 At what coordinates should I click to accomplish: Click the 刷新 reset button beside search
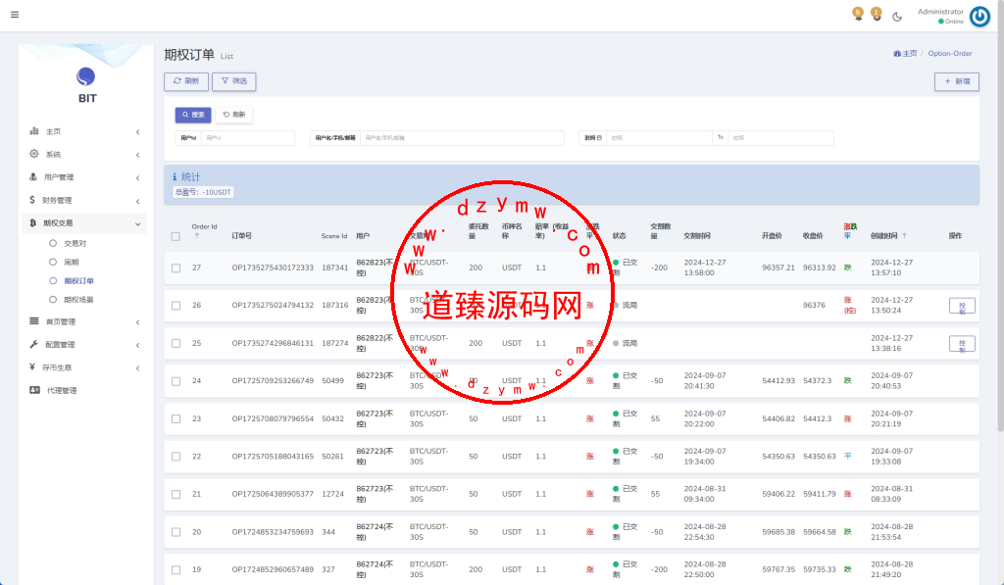pos(234,115)
